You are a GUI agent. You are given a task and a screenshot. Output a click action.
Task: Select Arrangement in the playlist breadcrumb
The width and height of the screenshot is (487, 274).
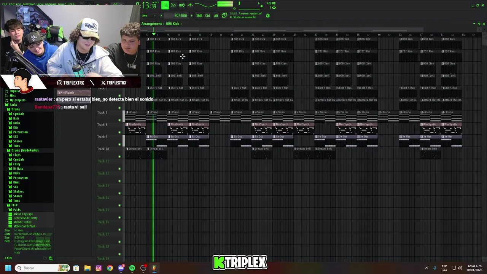tap(151, 24)
